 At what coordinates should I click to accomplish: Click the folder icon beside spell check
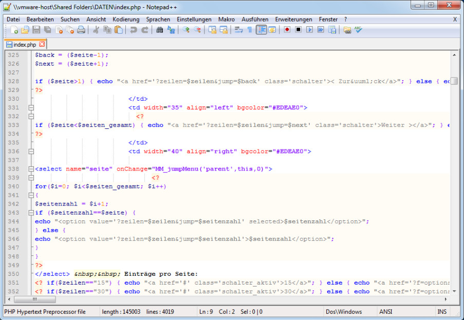click(347, 30)
